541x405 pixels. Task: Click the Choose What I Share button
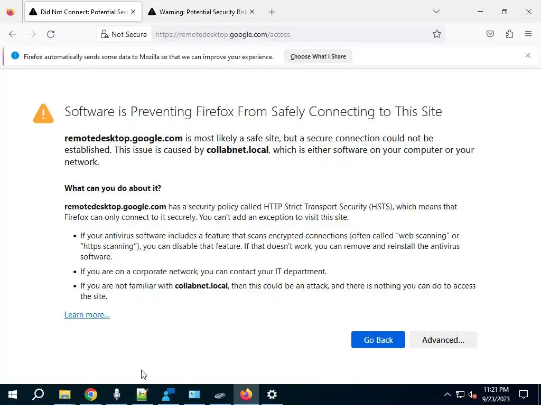(318, 56)
